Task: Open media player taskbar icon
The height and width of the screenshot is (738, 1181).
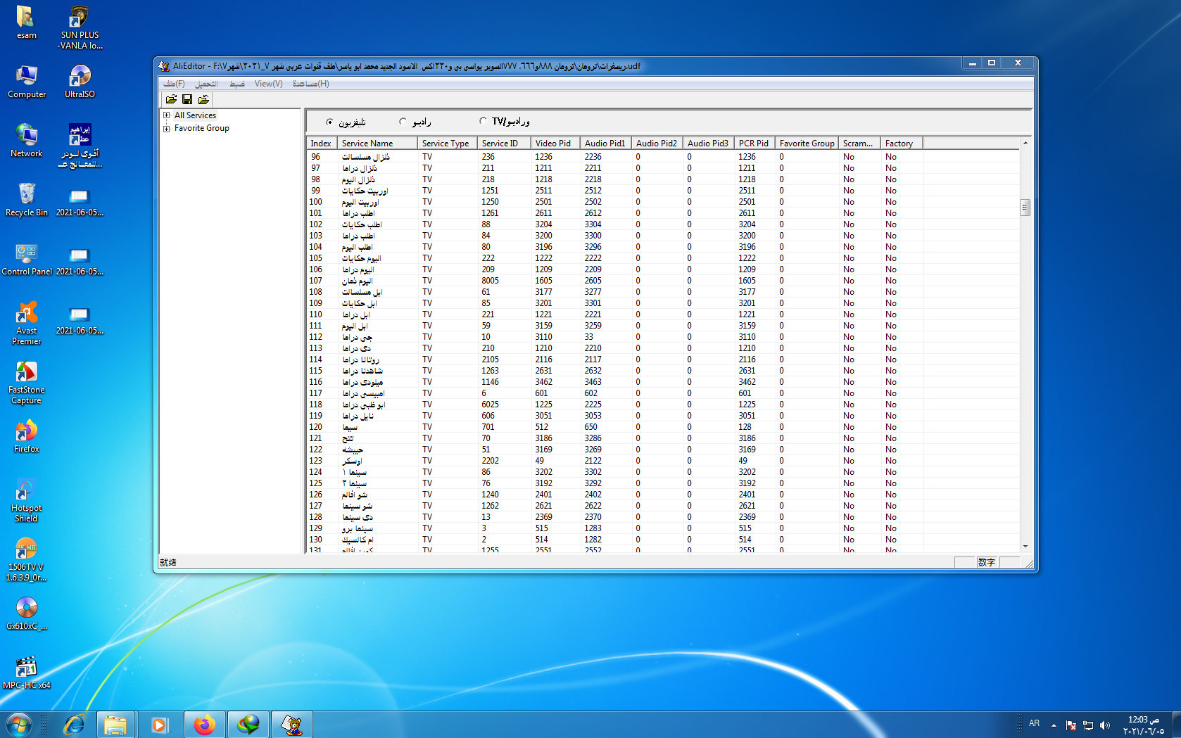Action: tap(160, 725)
